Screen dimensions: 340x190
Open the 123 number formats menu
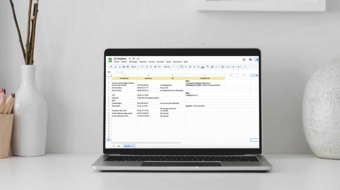coord(159,67)
